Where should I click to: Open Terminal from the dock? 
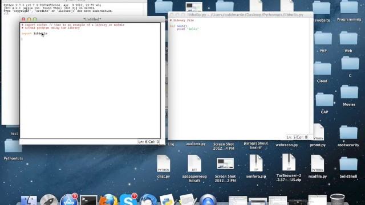(88, 200)
